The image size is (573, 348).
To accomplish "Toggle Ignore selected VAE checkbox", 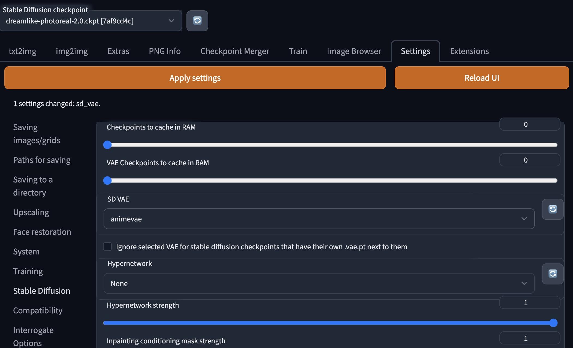I will click(107, 247).
